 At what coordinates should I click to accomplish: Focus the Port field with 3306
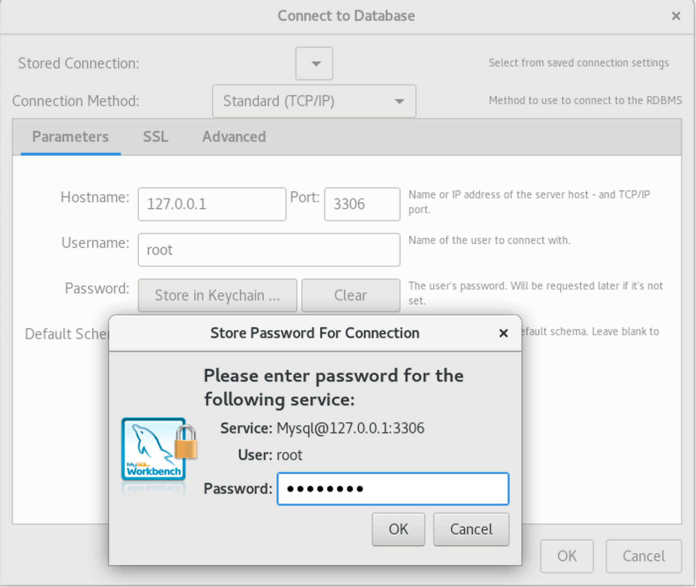click(362, 204)
